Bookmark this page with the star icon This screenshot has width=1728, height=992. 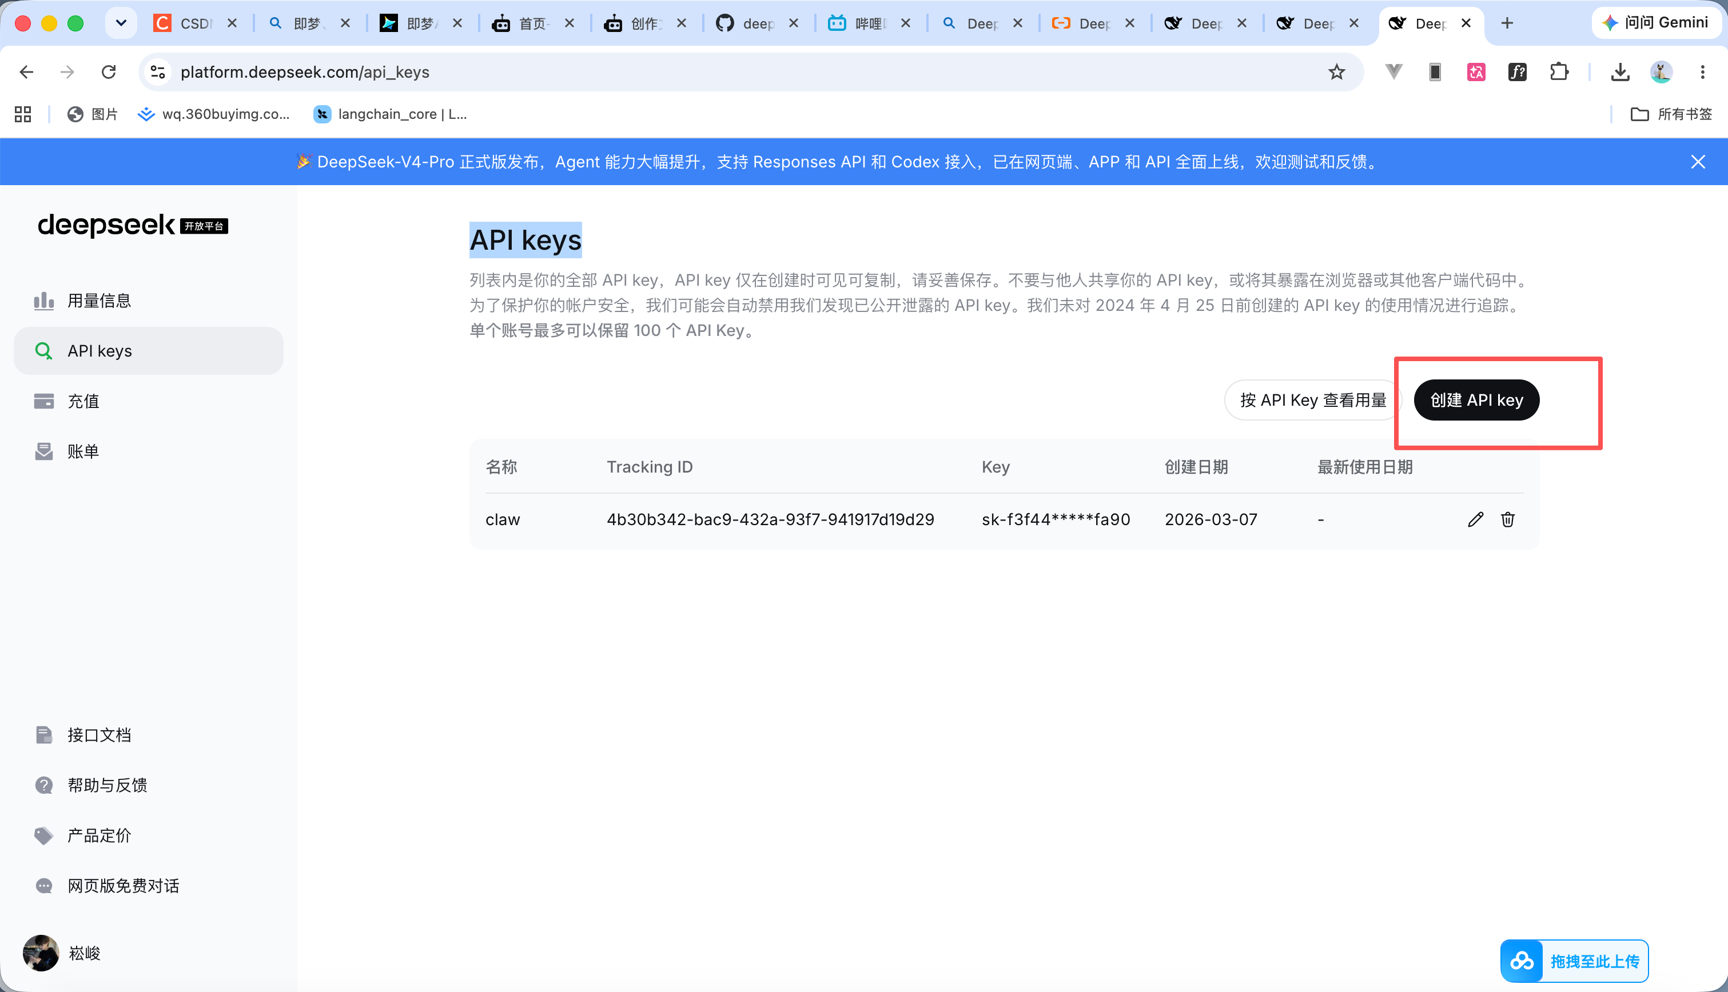click(1336, 72)
